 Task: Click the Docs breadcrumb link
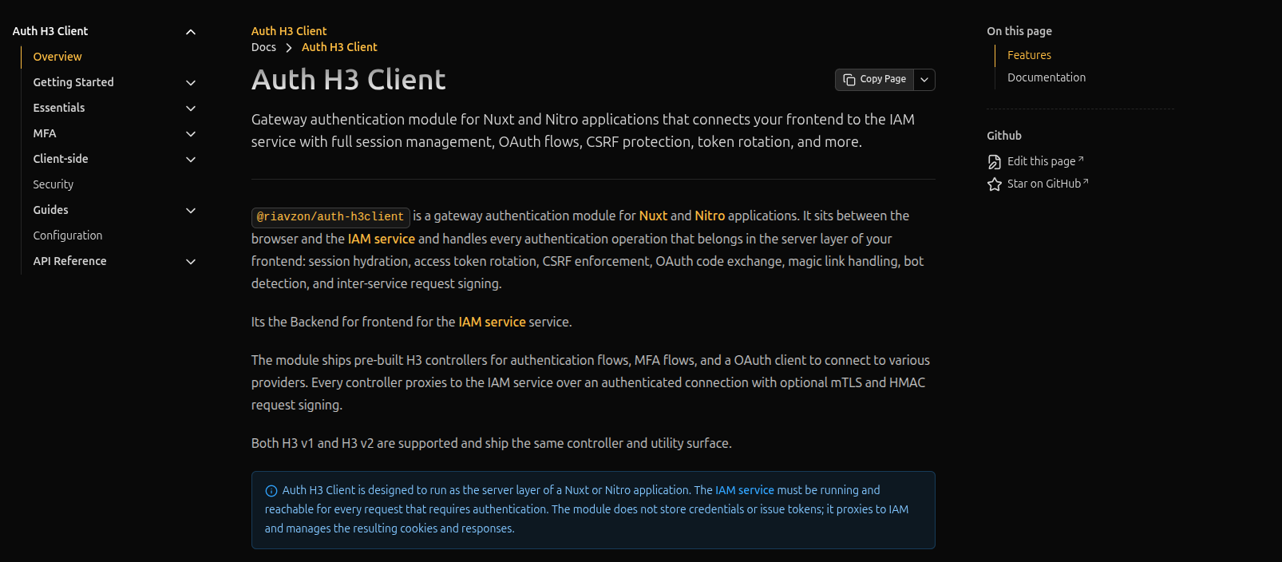click(x=263, y=47)
